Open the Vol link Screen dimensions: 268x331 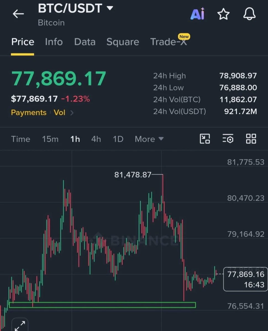[x=60, y=113]
